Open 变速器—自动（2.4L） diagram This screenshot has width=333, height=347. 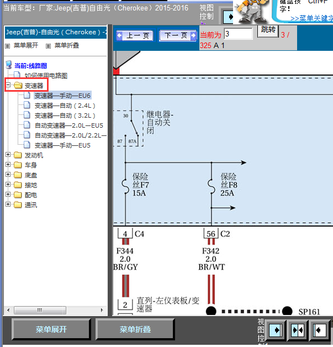point(65,106)
